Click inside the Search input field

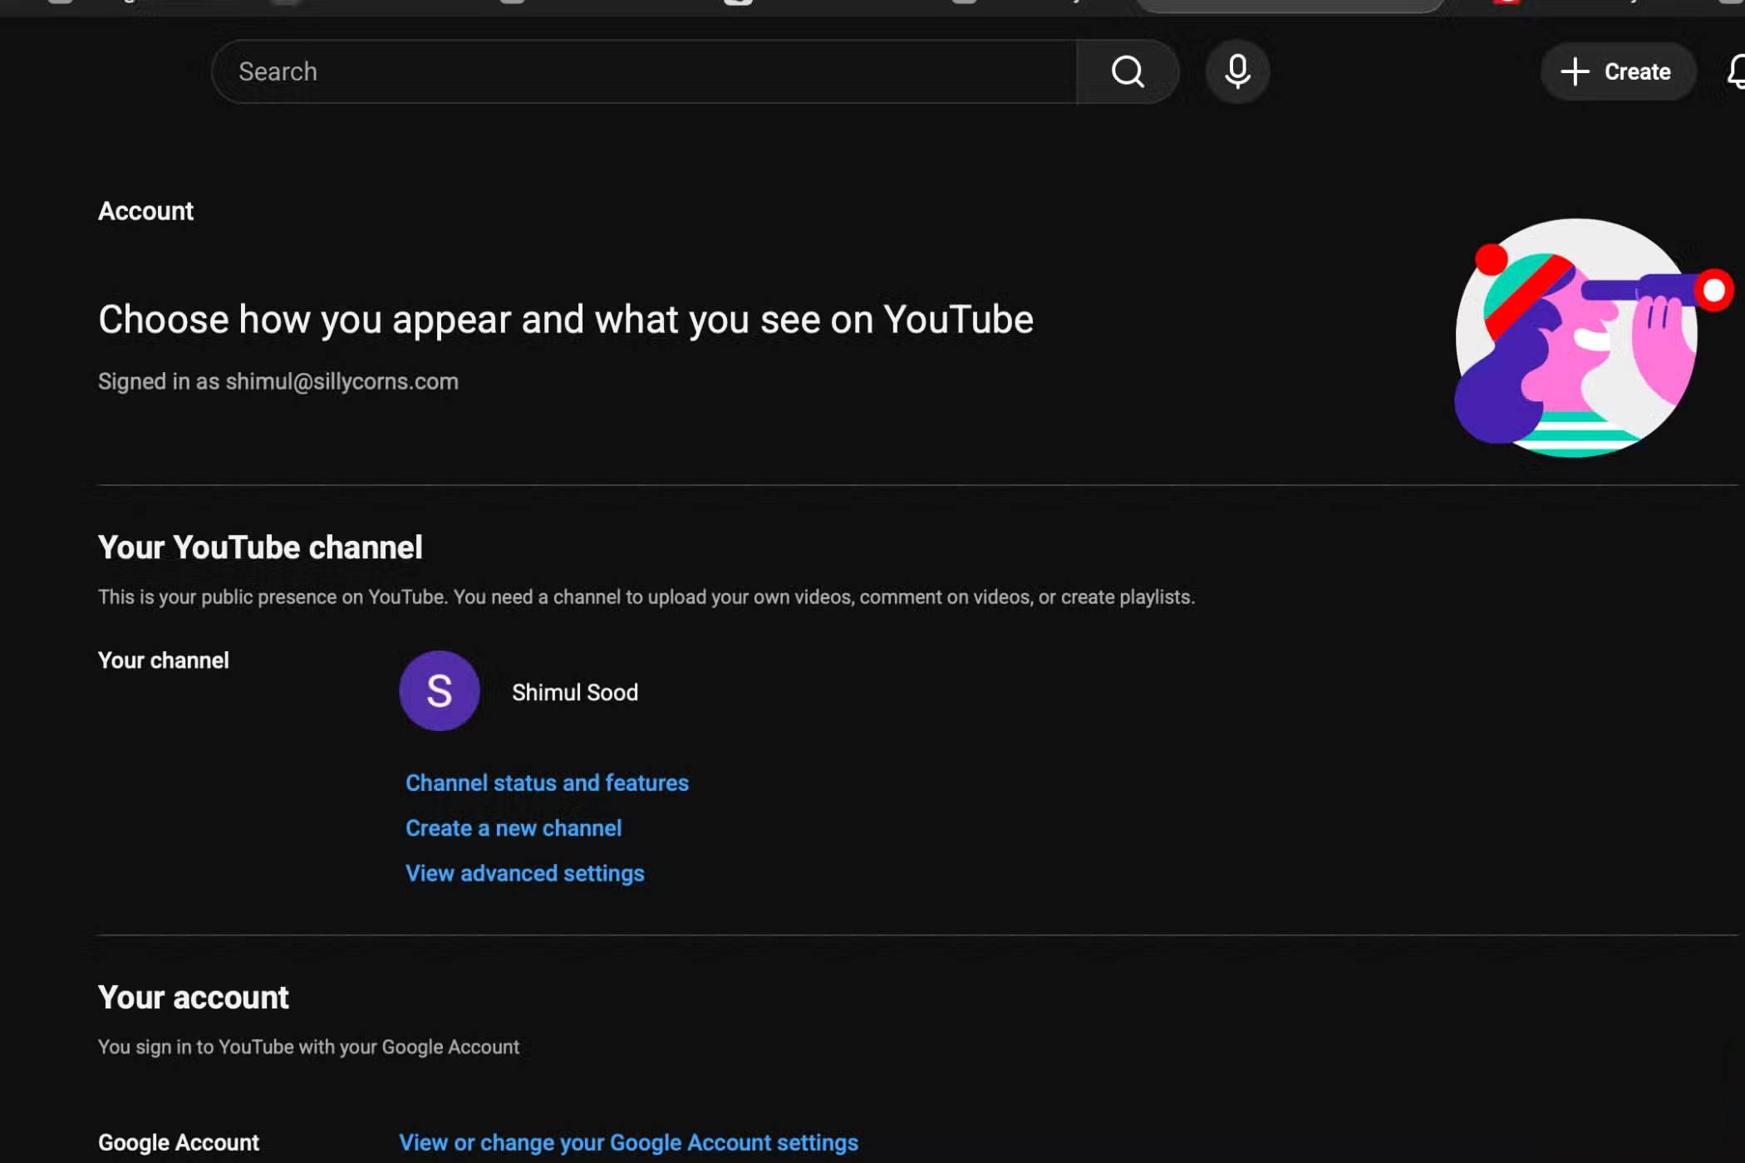click(x=582, y=71)
